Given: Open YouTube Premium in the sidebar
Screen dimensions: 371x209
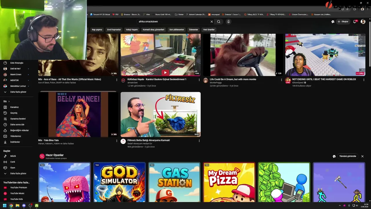Looking at the screenshot, I should point(16,188).
